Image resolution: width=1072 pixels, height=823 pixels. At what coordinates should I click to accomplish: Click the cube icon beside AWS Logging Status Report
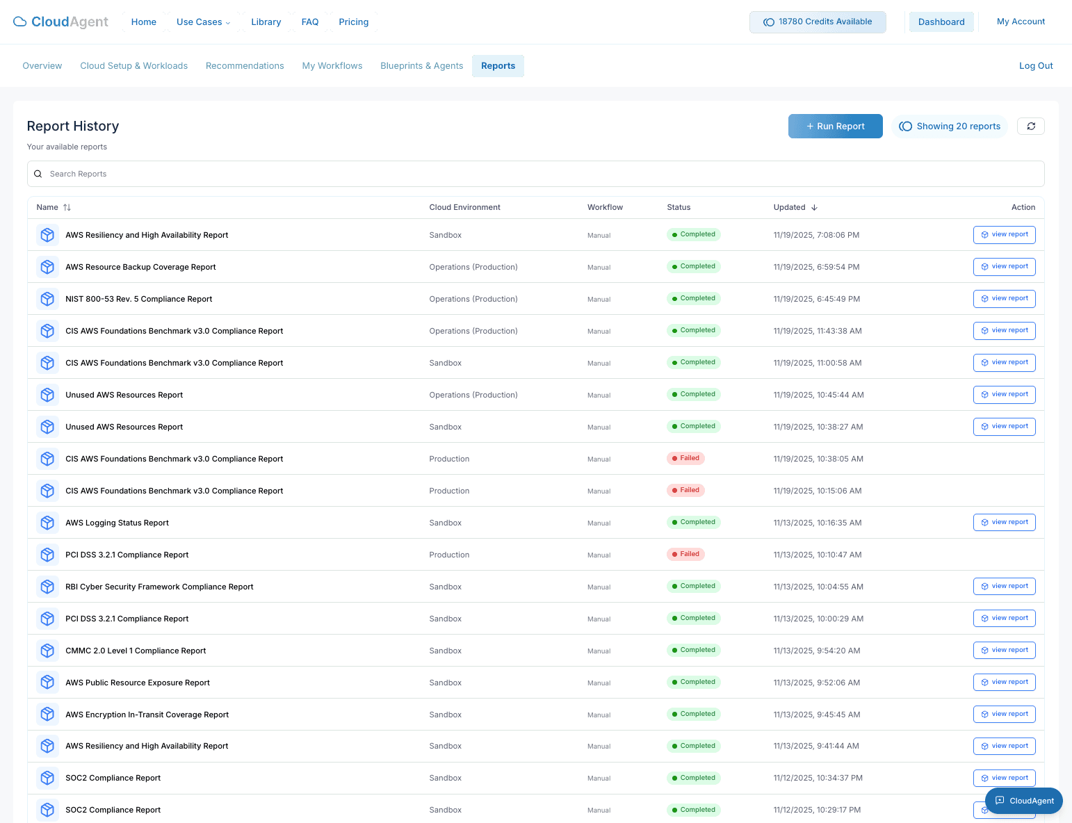pos(47,522)
